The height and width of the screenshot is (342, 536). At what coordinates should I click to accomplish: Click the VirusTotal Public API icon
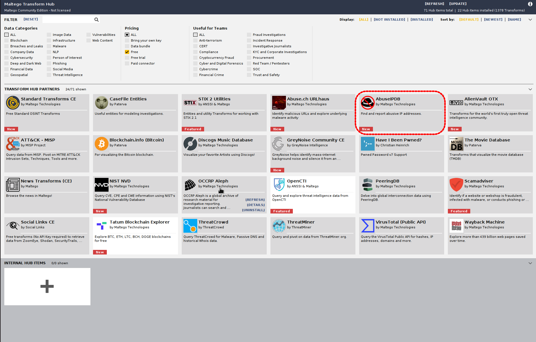pyautogui.click(x=368, y=226)
